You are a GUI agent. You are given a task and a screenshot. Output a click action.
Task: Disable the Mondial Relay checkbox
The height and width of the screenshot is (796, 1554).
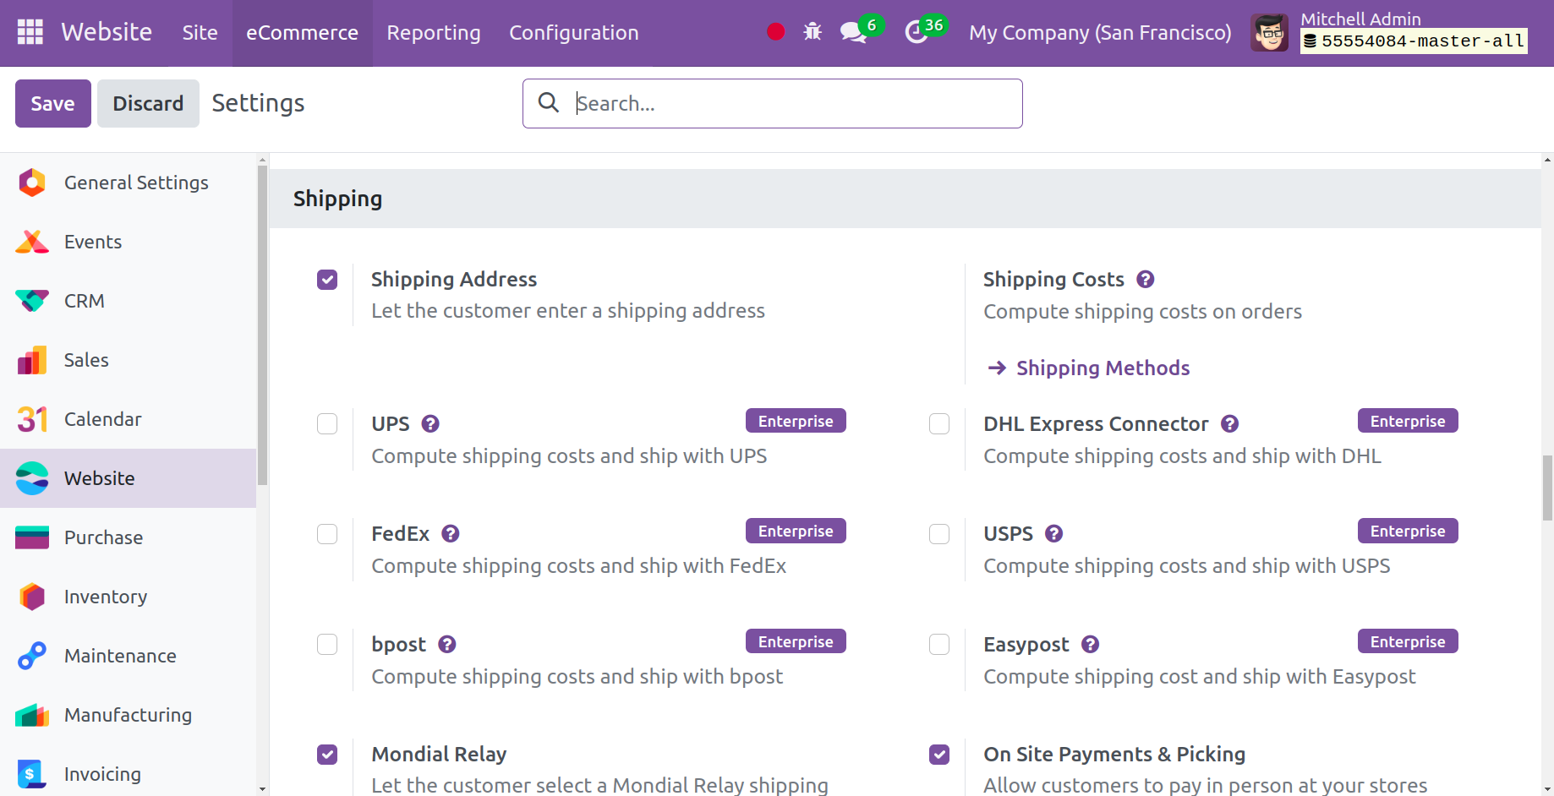pos(327,755)
